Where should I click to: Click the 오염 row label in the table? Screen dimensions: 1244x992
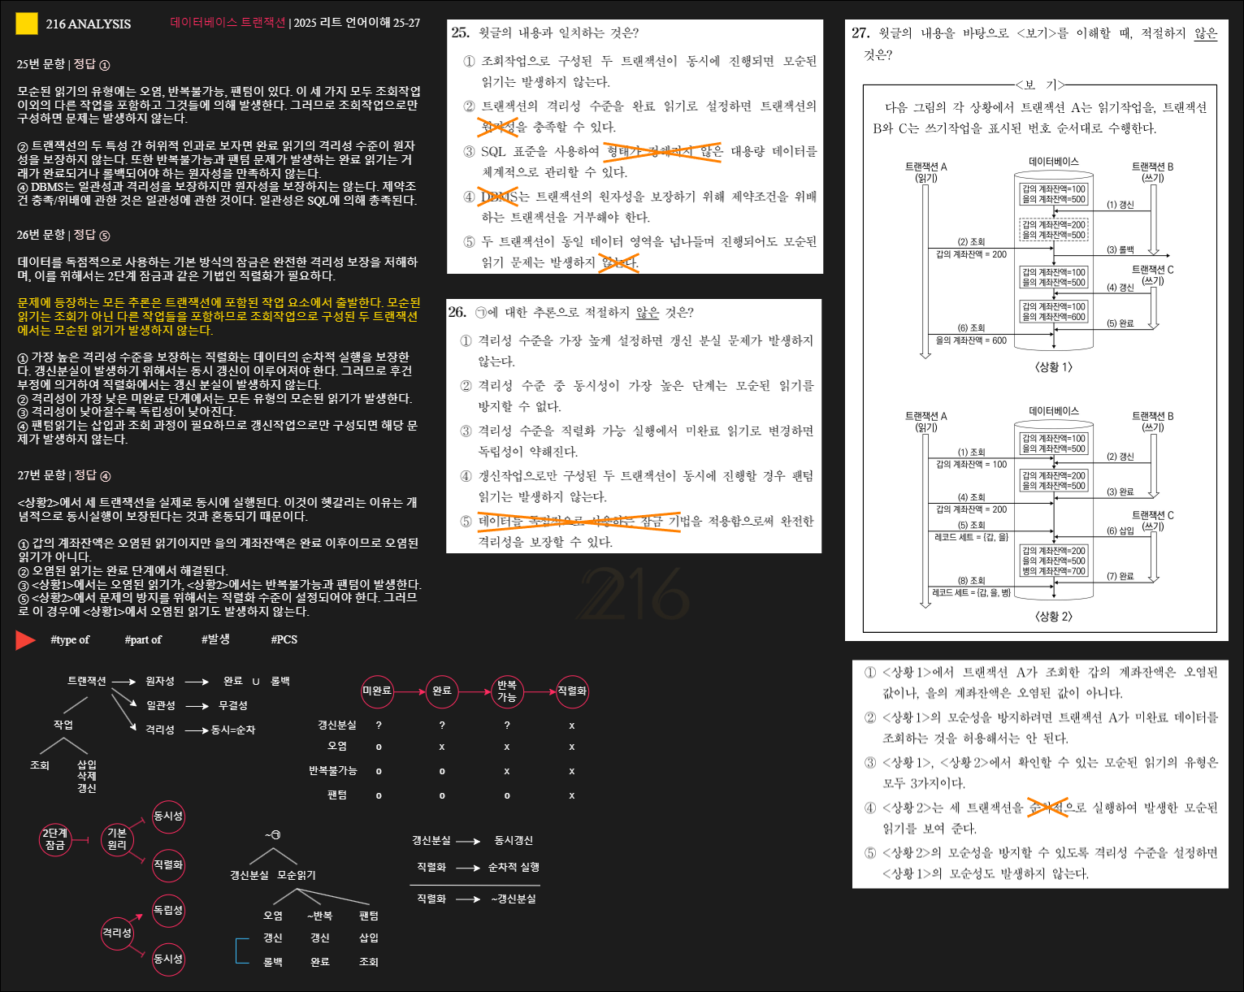[x=337, y=746]
